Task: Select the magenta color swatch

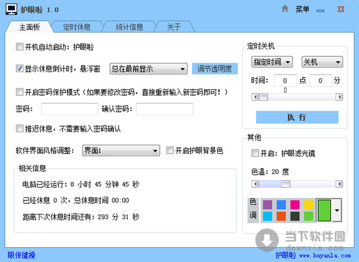Action: [x=295, y=205]
